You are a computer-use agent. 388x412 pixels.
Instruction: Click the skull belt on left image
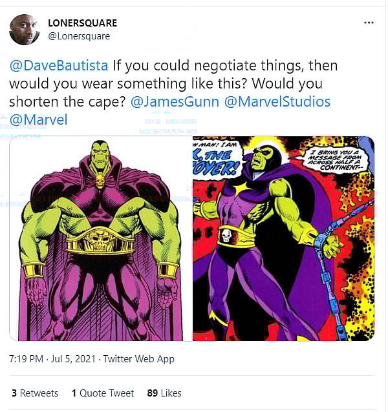tap(100, 240)
